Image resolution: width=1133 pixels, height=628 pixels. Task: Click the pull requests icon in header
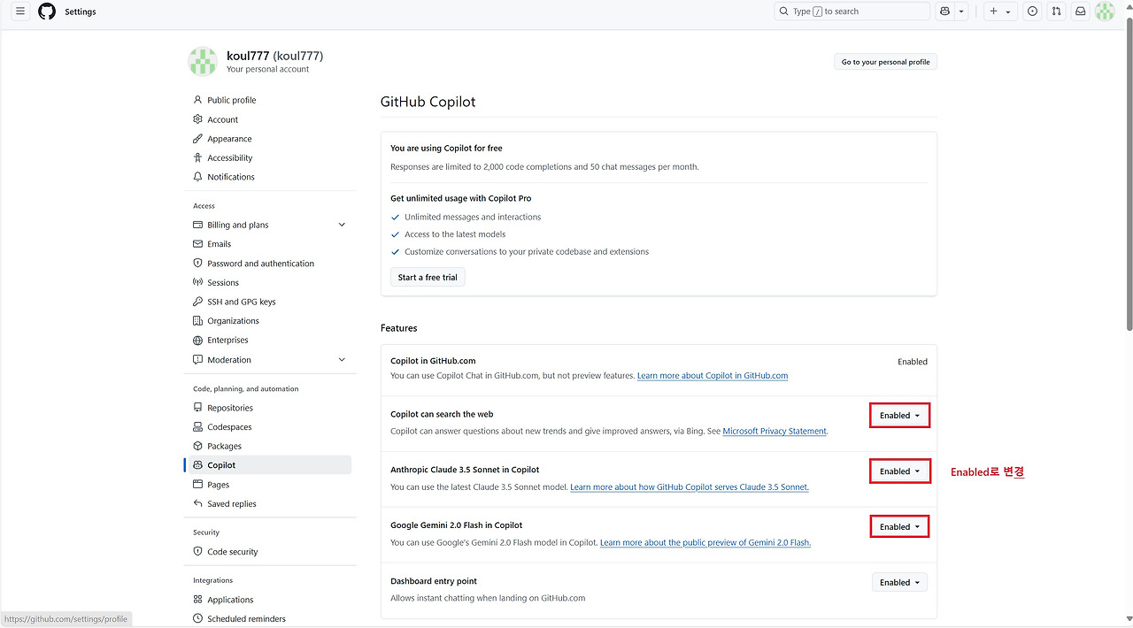point(1056,11)
